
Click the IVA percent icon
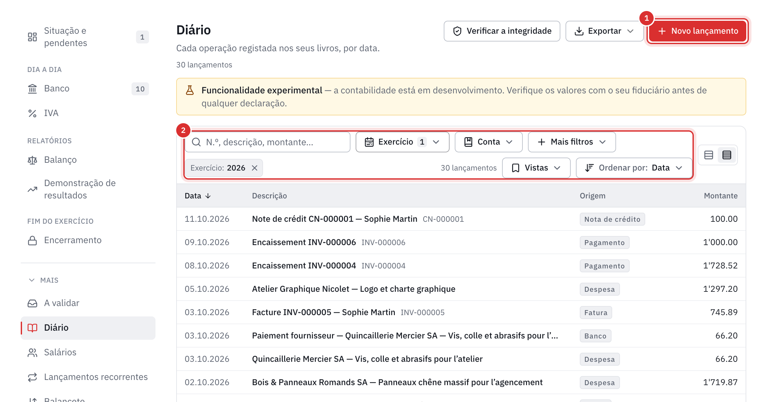32,113
